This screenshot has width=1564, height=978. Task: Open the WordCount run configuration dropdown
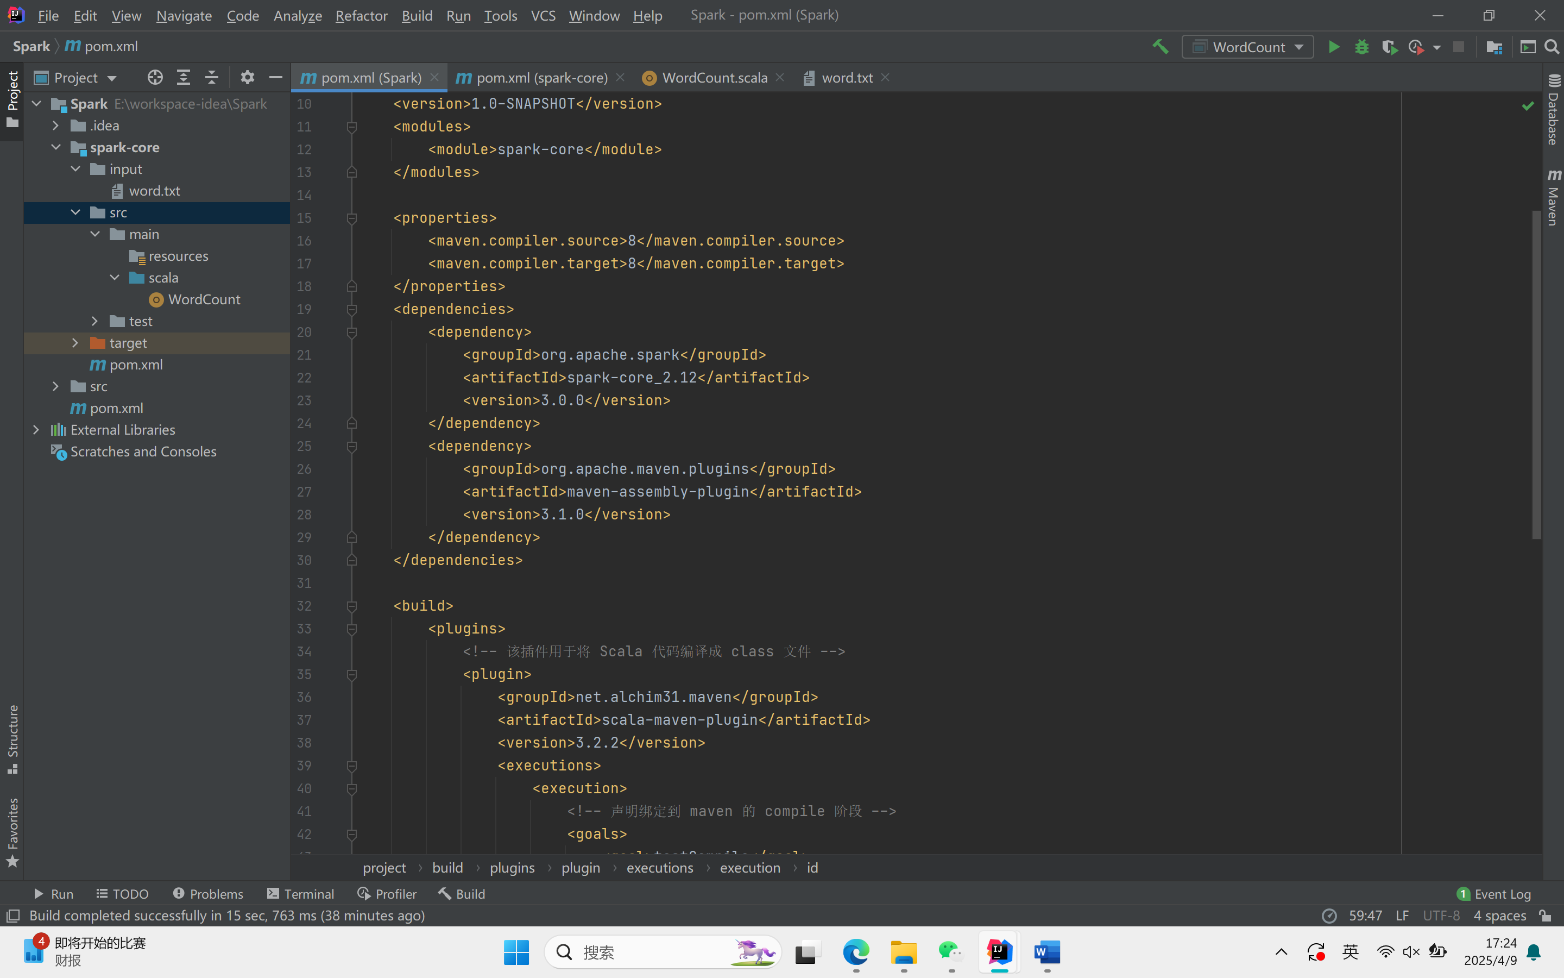[1248, 47]
